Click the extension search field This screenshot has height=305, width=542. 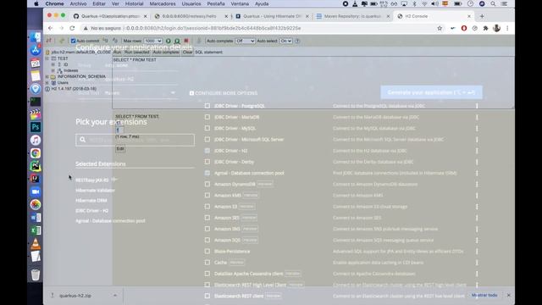coord(135,140)
